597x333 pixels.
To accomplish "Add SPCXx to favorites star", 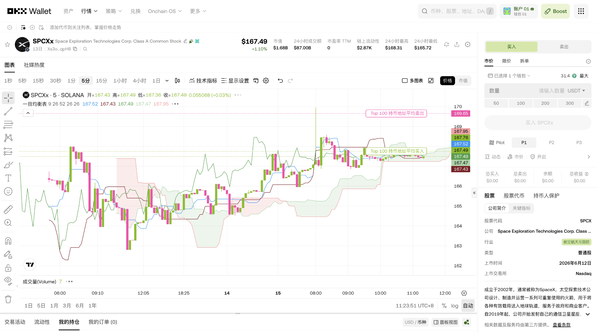I will [8, 44].
